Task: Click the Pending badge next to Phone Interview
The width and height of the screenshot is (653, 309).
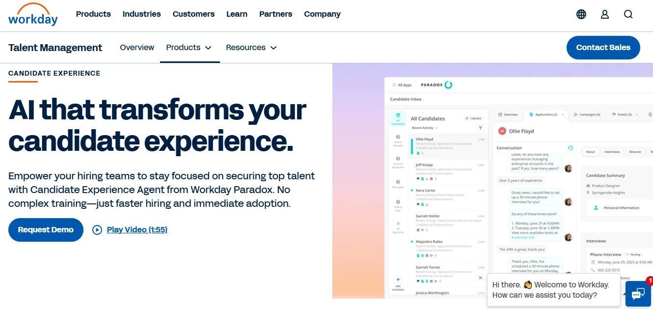Action: coord(633,254)
